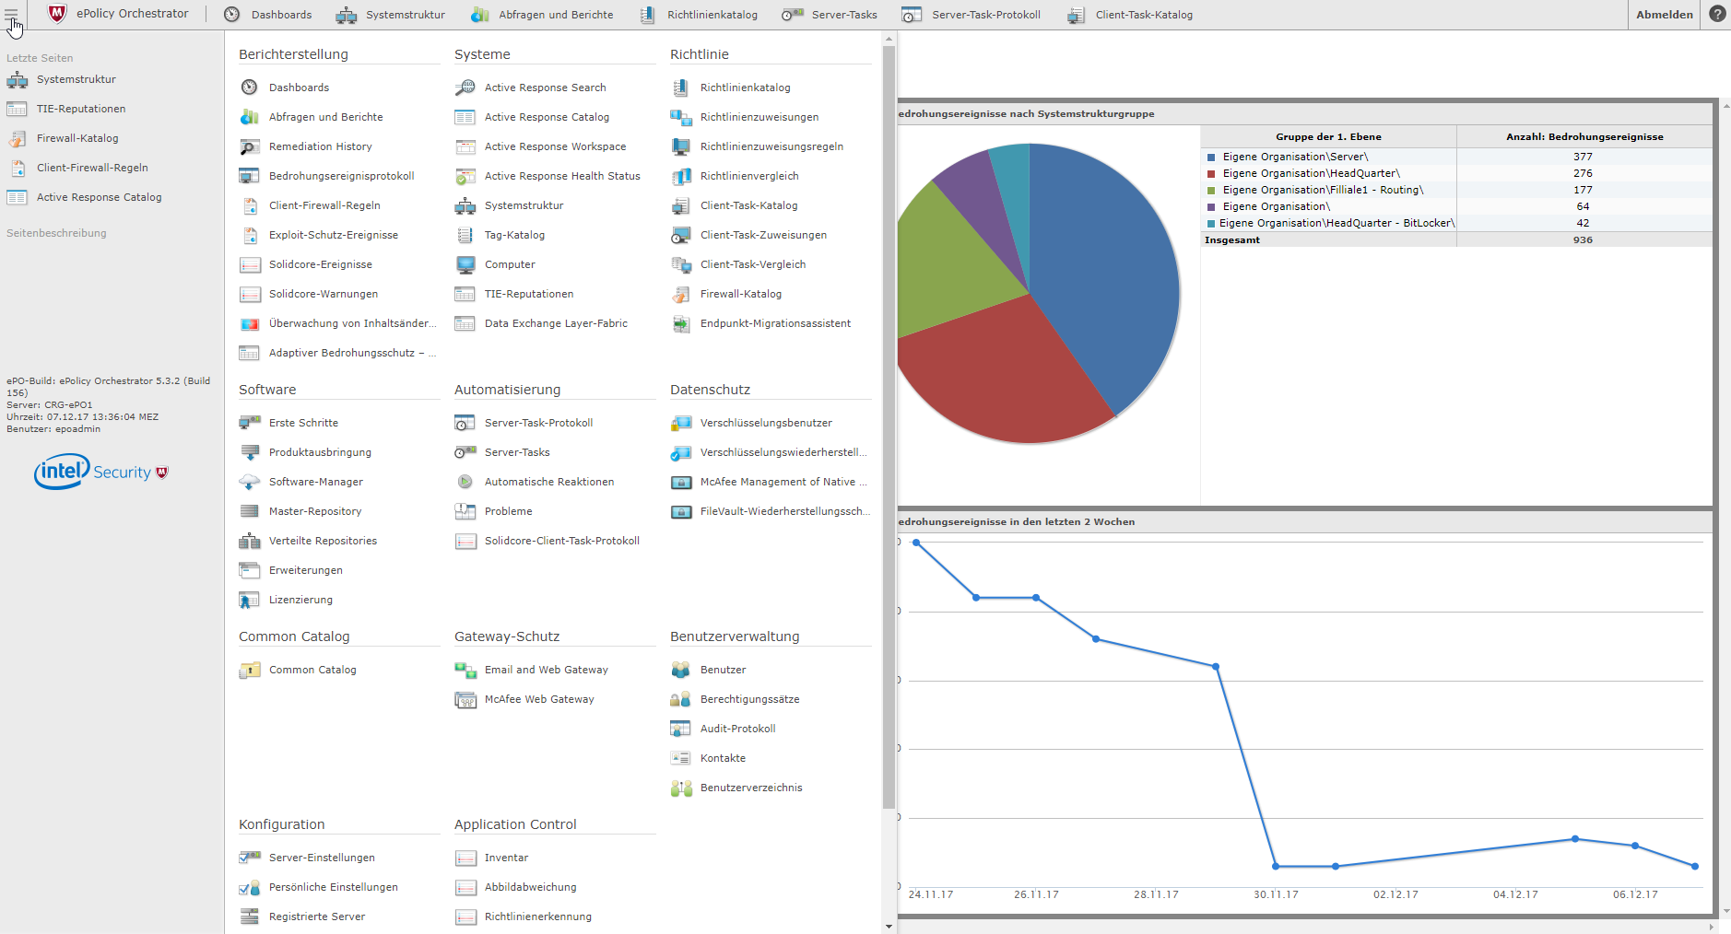Click the Common Catalog folder icon
Screen dimensions: 1731x934
pyautogui.click(x=249, y=670)
